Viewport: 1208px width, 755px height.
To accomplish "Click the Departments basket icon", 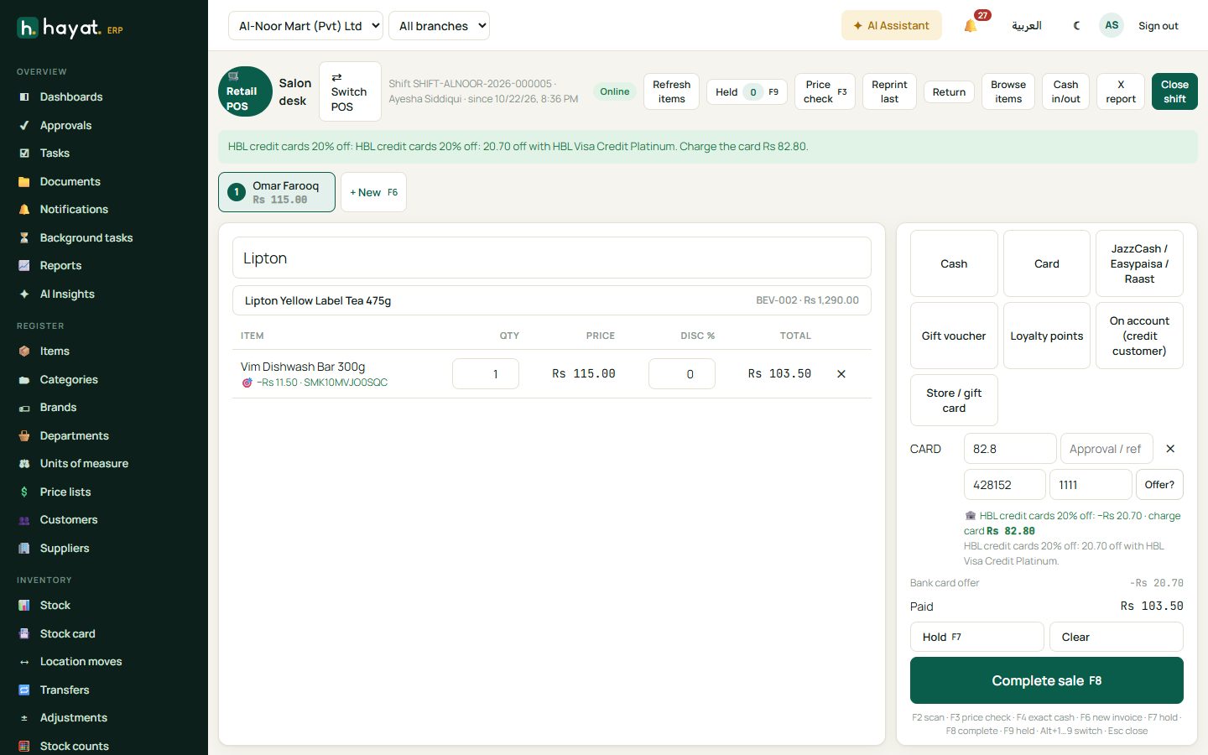I will coord(24,436).
